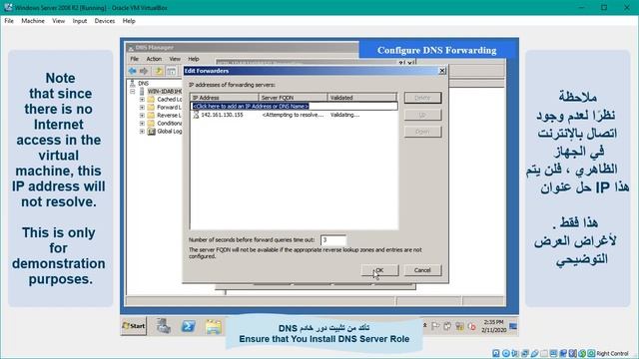
Task: Select Conditional Forwarders label in tree
Action: point(169,124)
